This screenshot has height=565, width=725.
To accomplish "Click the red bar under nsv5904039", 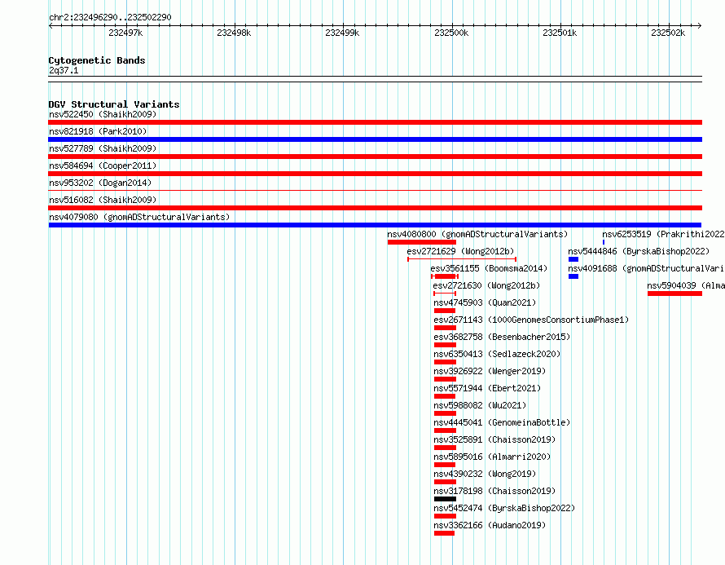I will 675,294.
